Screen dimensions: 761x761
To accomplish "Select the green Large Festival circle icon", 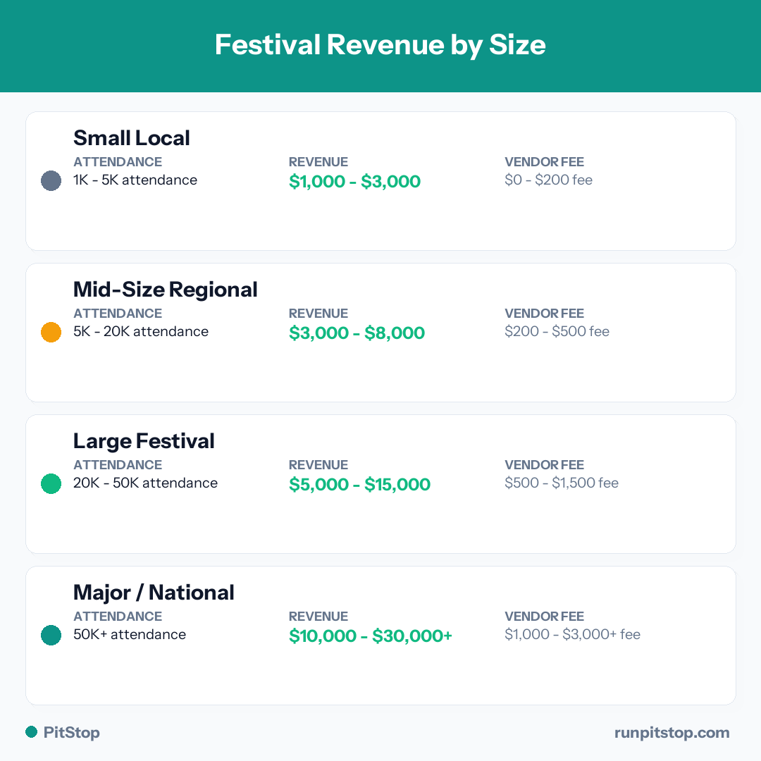I will pyautogui.click(x=51, y=483).
